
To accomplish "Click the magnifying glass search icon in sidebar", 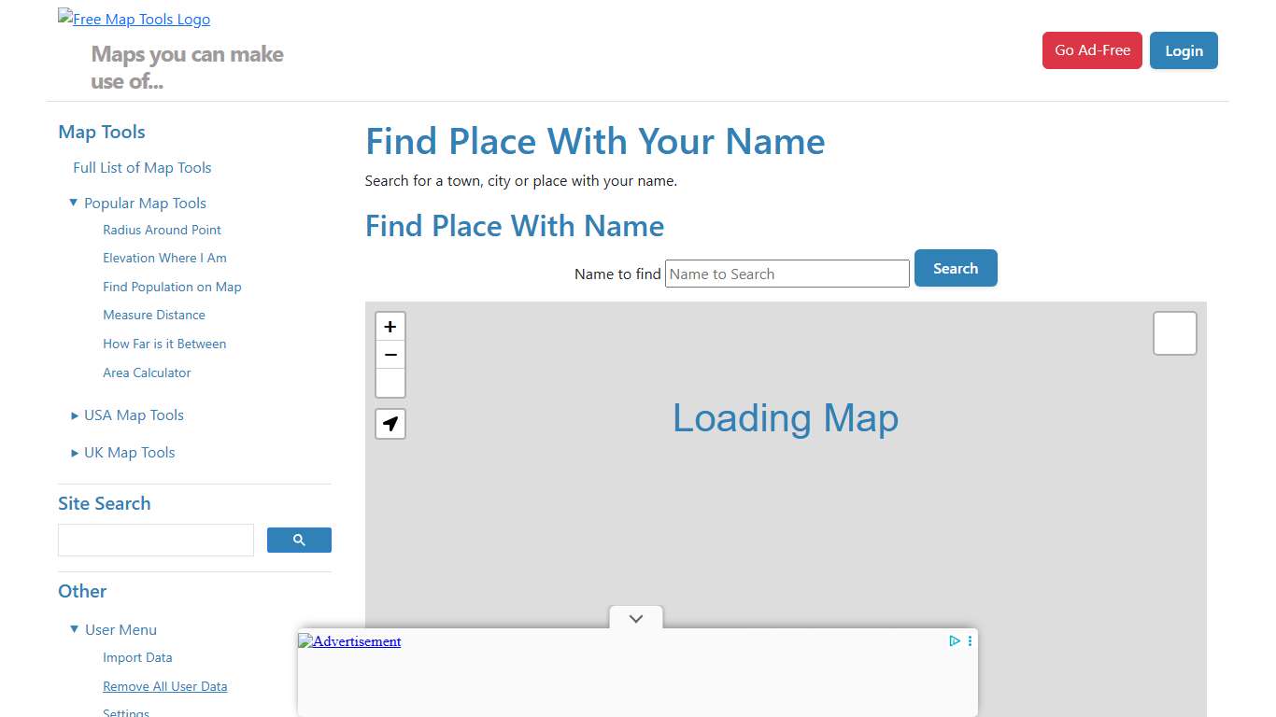I will coord(299,540).
